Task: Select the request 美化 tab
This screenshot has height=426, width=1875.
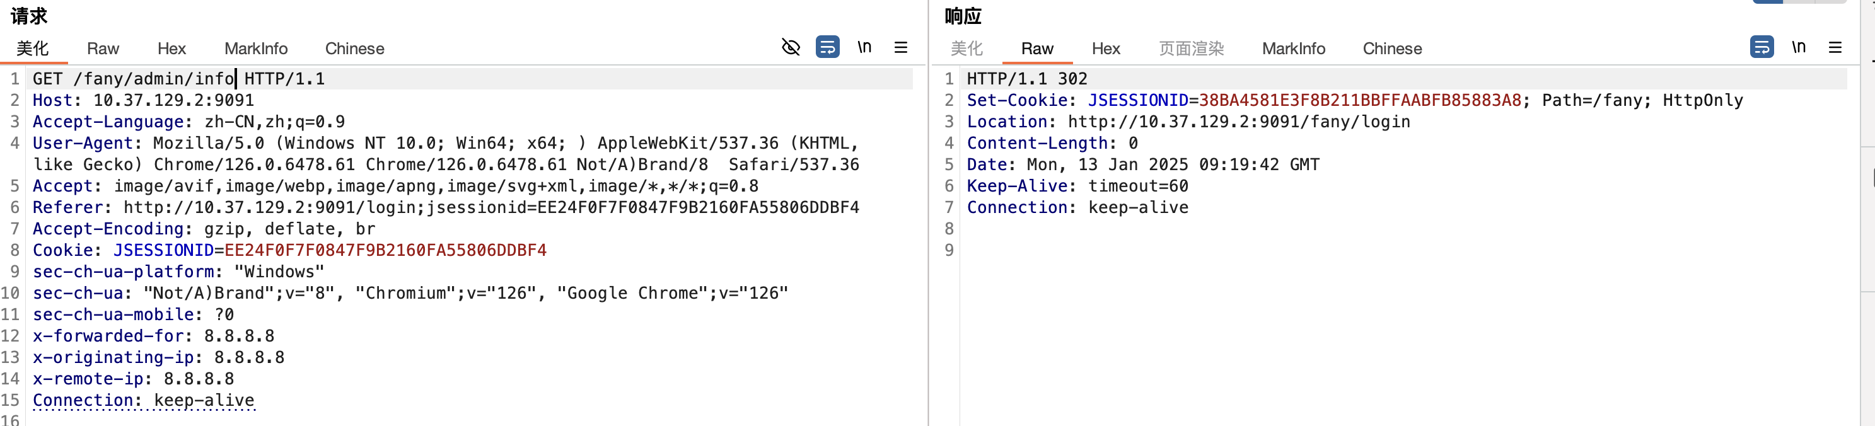Action: pyautogui.click(x=33, y=49)
